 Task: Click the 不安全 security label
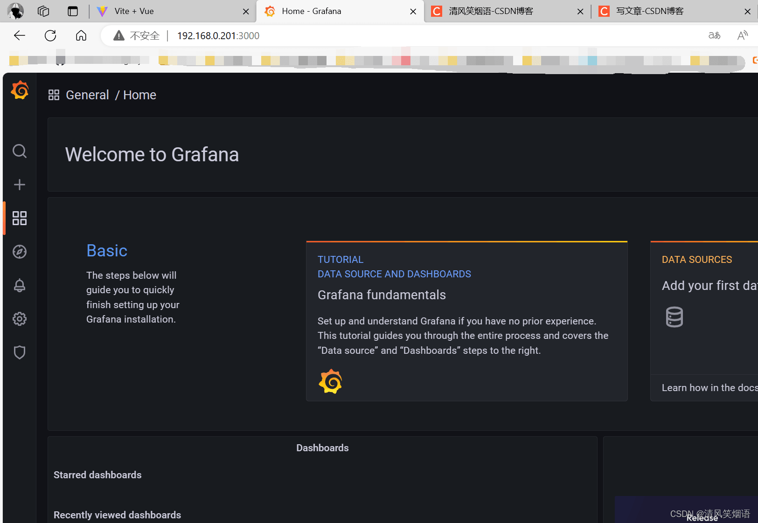pyautogui.click(x=145, y=36)
